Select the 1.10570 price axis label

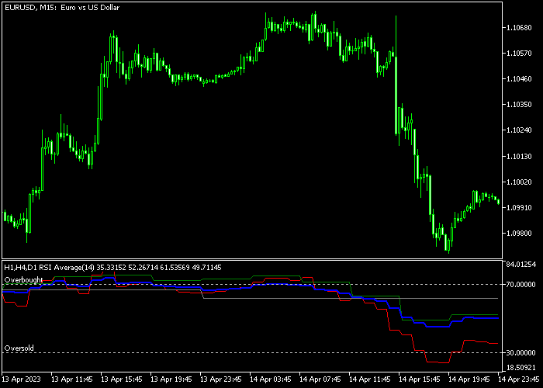(519, 54)
